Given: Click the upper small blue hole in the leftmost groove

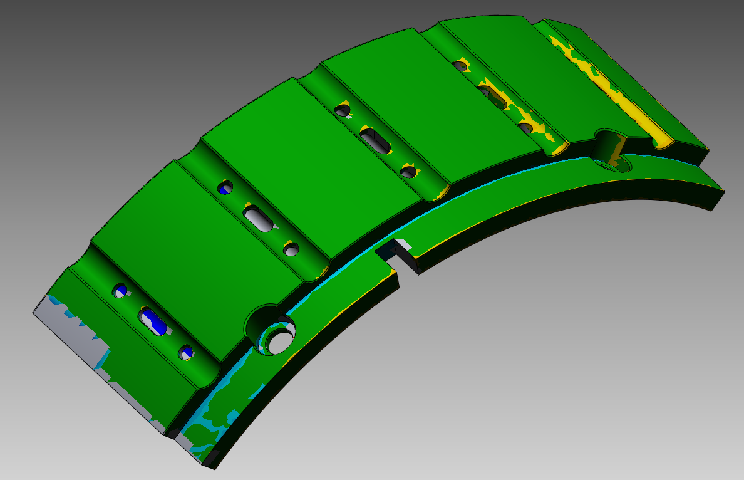Looking at the screenshot, I should point(119,290).
